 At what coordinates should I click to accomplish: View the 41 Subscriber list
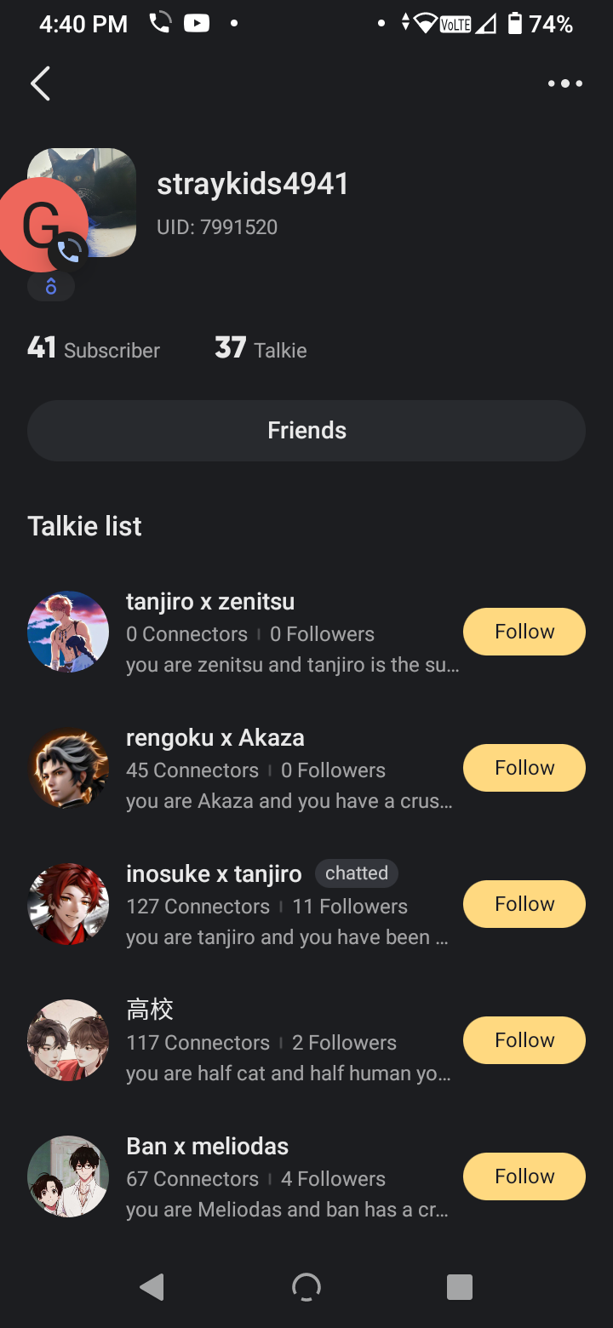pyautogui.click(x=94, y=349)
